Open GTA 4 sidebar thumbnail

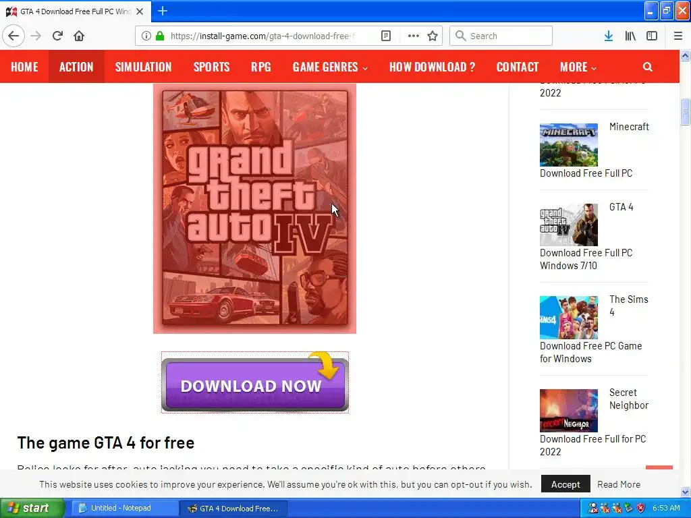tap(568, 225)
